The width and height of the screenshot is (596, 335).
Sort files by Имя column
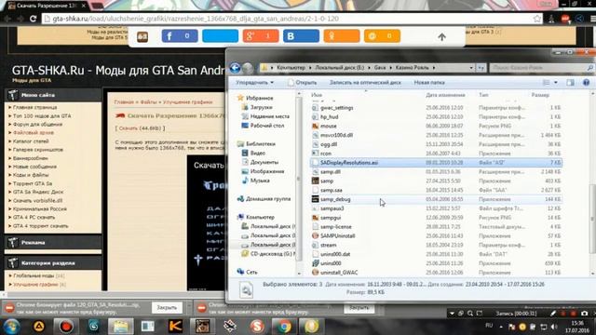[x=317, y=95]
